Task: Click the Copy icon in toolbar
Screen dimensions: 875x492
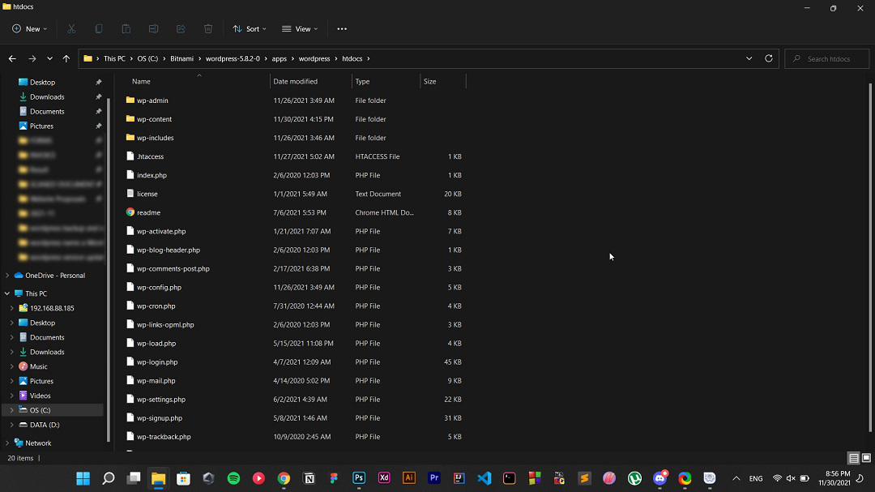Action: (99, 29)
